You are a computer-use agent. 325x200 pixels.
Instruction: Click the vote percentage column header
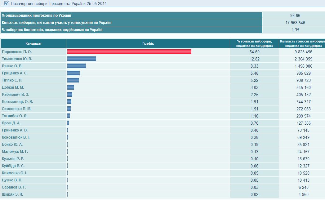pyautogui.click(x=255, y=43)
